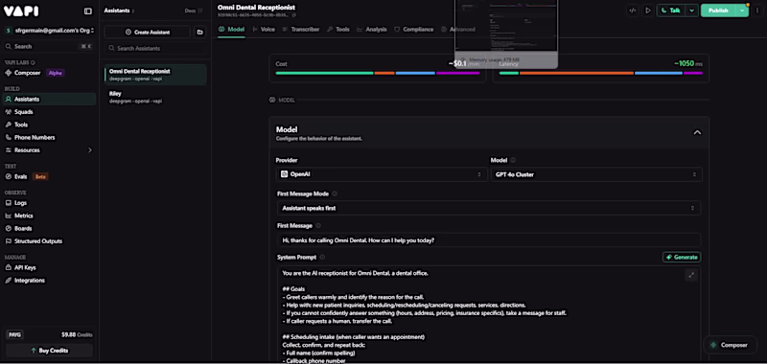Switch to the Compliance tab

[414, 30]
